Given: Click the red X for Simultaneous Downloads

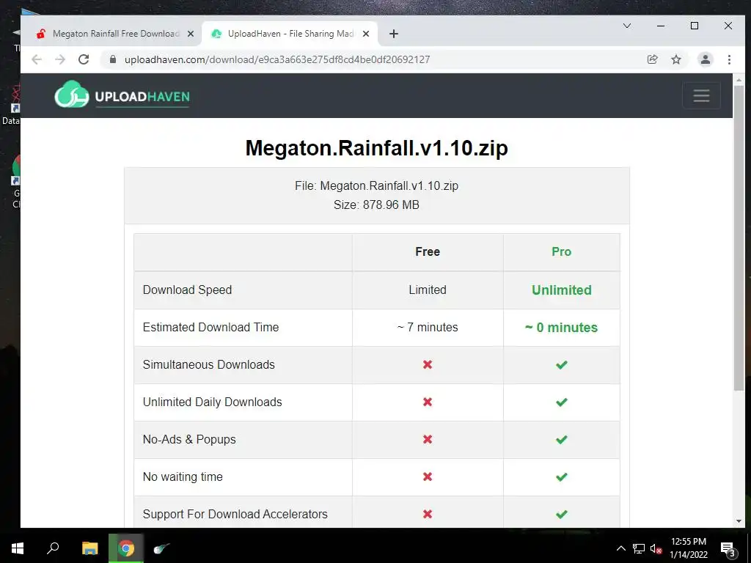Looking at the screenshot, I should [x=428, y=365].
